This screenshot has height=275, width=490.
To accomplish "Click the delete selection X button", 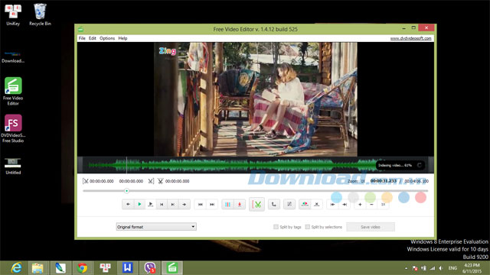I will (316, 204).
